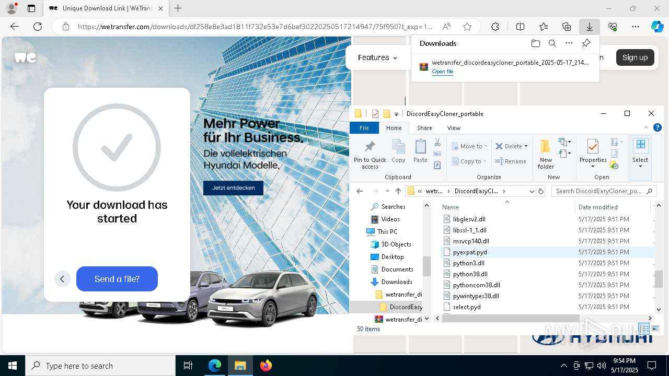This screenshot has width=669, height=376.
Task: Show hidden system tray icons
Action: [x=563, y=366]
